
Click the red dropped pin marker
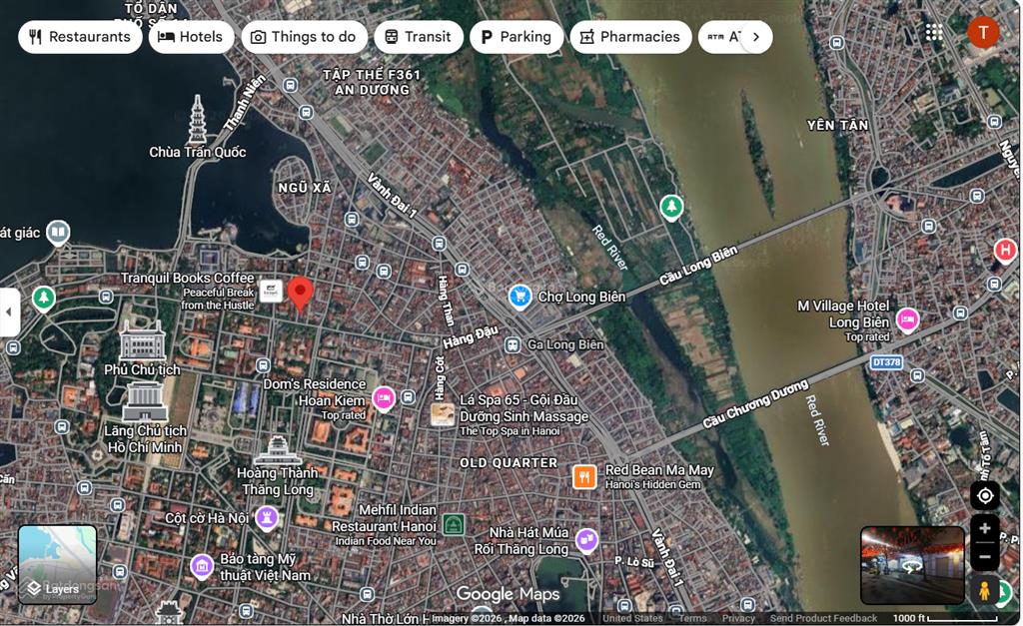click(x=300, y=293)
